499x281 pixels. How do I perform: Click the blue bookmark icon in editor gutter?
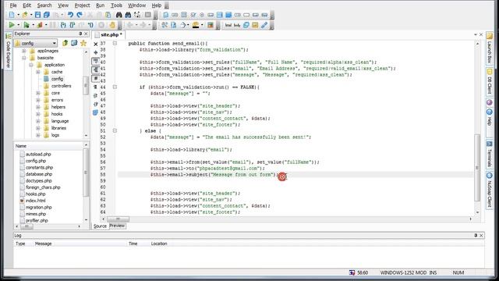[x=95, y=112]
